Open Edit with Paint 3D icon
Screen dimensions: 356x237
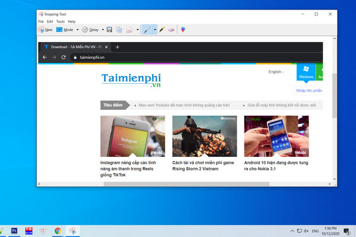point(183,30)
